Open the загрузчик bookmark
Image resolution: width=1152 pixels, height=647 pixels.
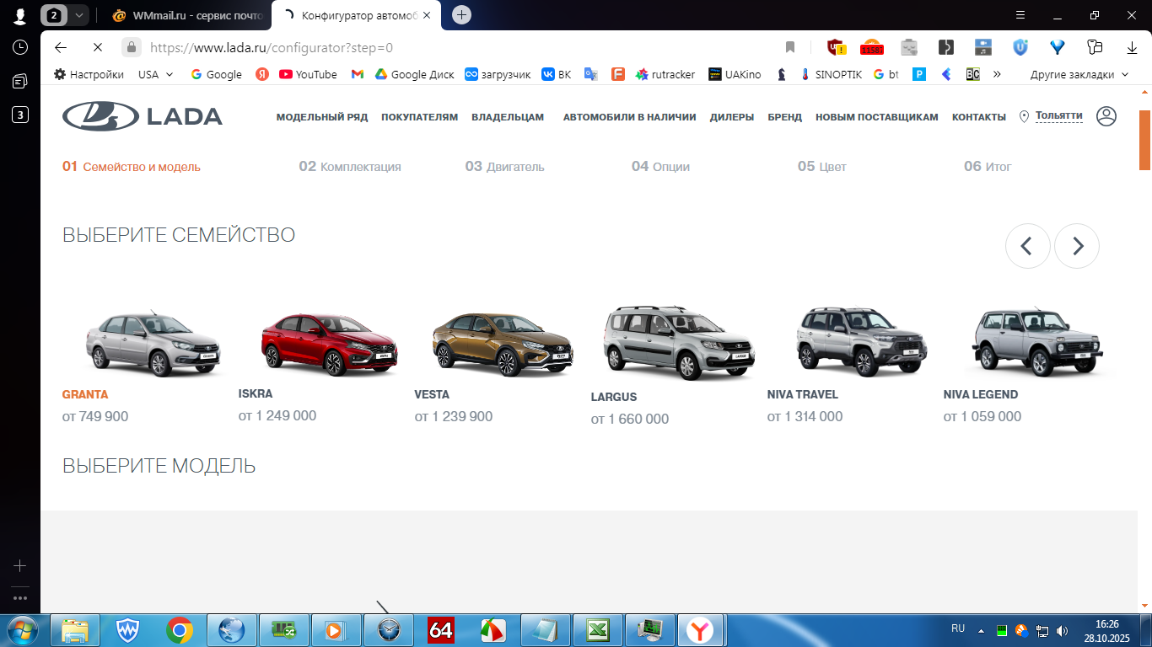[x=498, y=74]
